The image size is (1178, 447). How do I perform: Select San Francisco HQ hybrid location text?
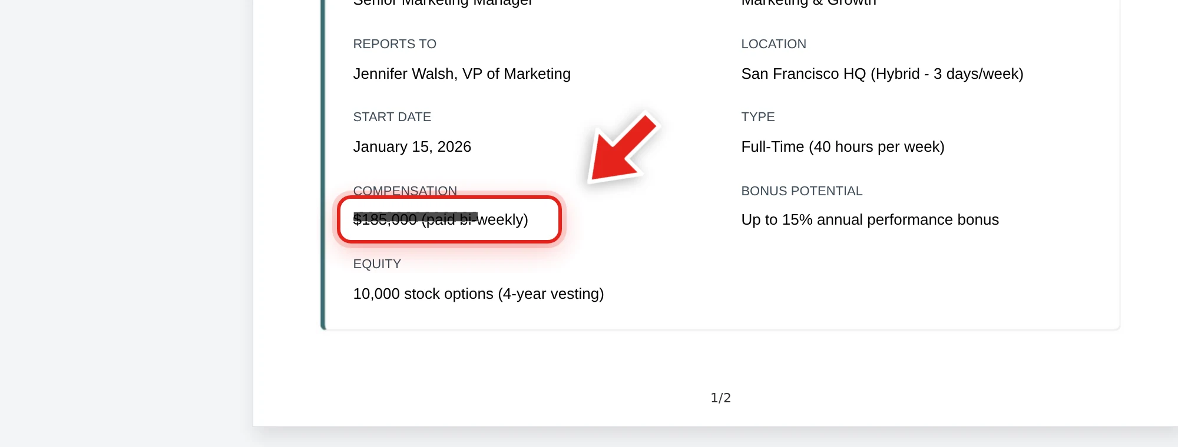882,74
